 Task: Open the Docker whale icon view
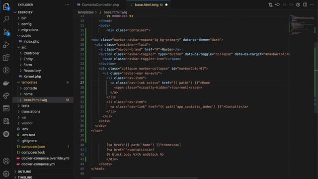click(6, 83)
